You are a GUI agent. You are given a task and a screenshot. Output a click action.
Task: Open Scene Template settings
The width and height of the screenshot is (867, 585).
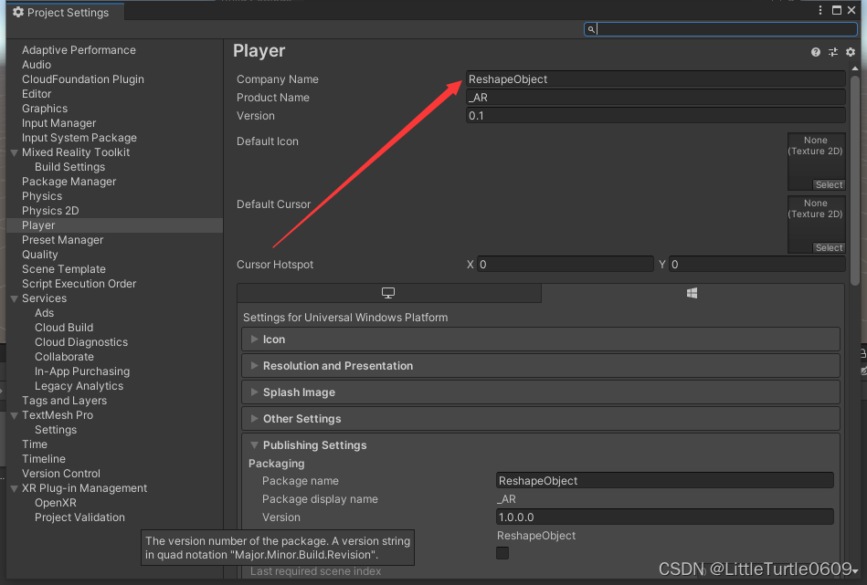tap(64, 269)
